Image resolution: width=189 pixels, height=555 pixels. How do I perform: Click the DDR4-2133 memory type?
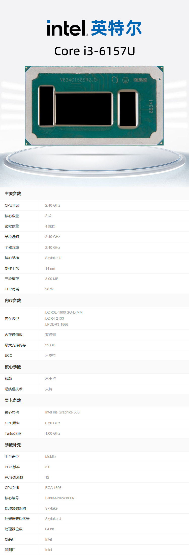pos(54,318)
